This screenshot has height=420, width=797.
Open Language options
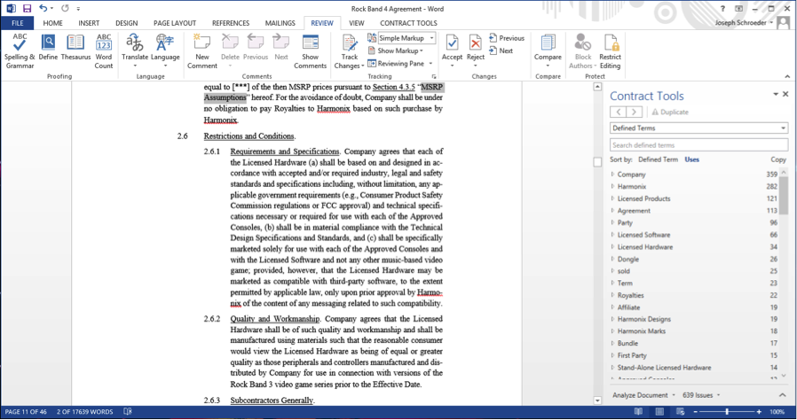(165, 51)
